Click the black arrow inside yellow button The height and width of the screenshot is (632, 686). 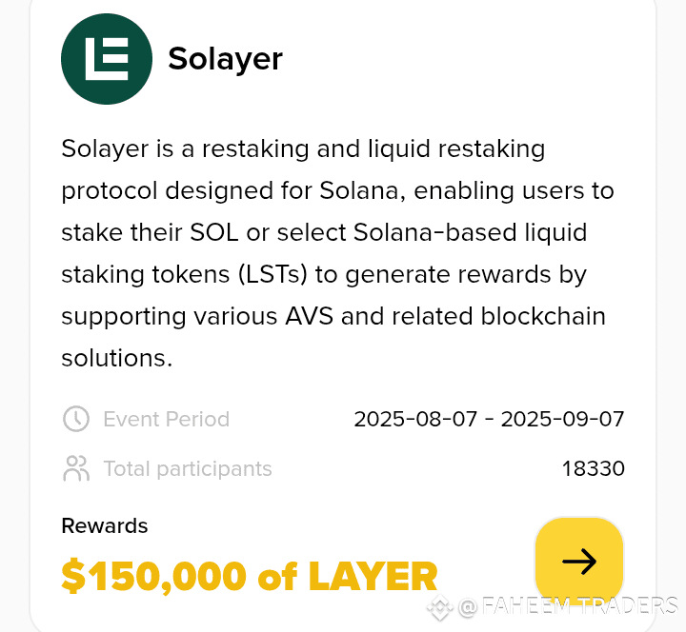(x=579, y=562)
